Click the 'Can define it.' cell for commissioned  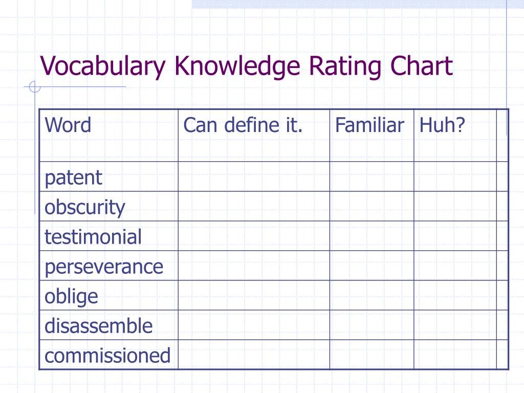click(254, 355)
